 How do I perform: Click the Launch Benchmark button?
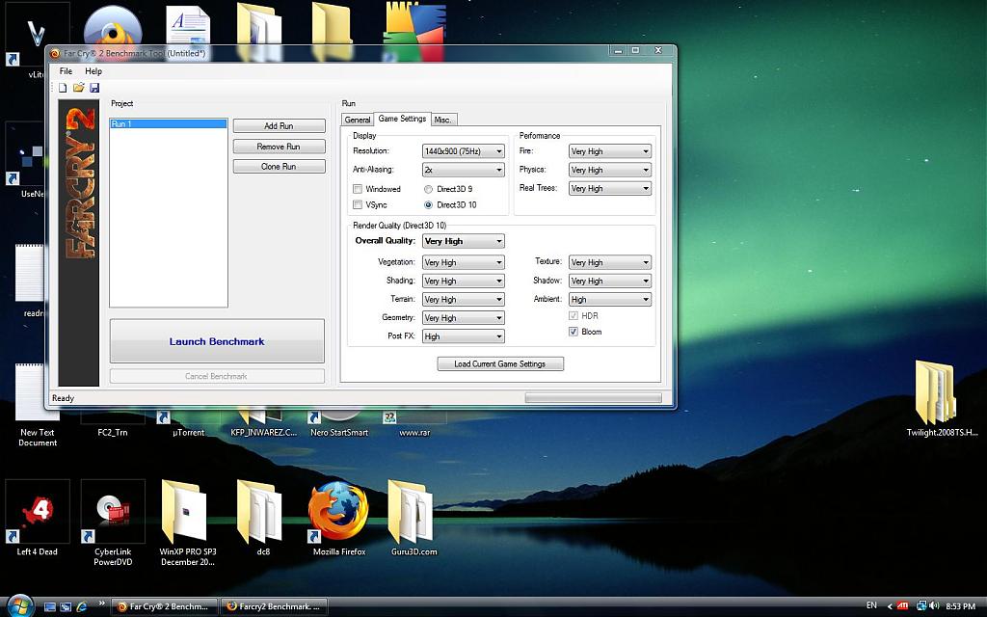coord(217,341)
